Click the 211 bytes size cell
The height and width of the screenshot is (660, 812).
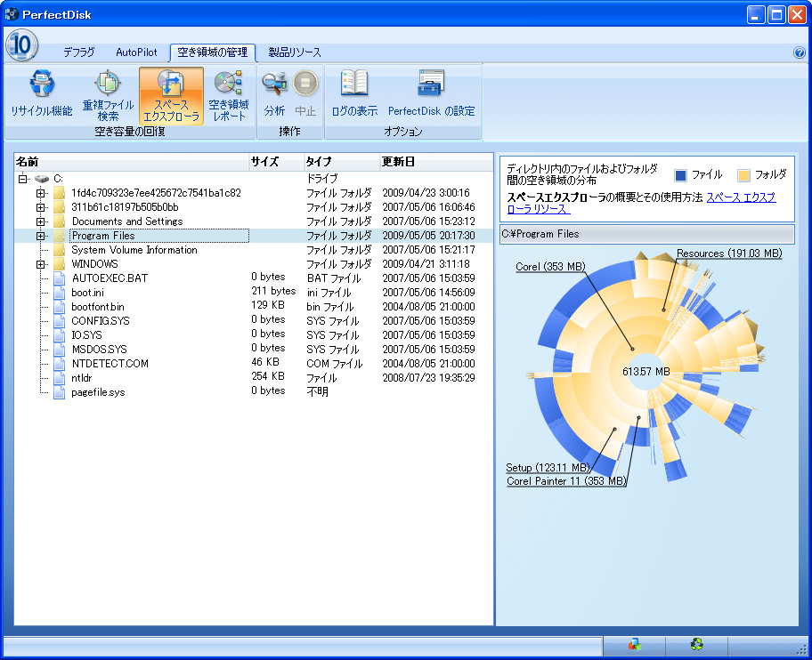point(273,291)
